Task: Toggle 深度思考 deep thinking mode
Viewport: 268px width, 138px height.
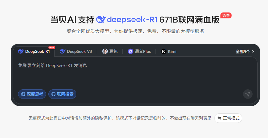Action: pos(32,94)
